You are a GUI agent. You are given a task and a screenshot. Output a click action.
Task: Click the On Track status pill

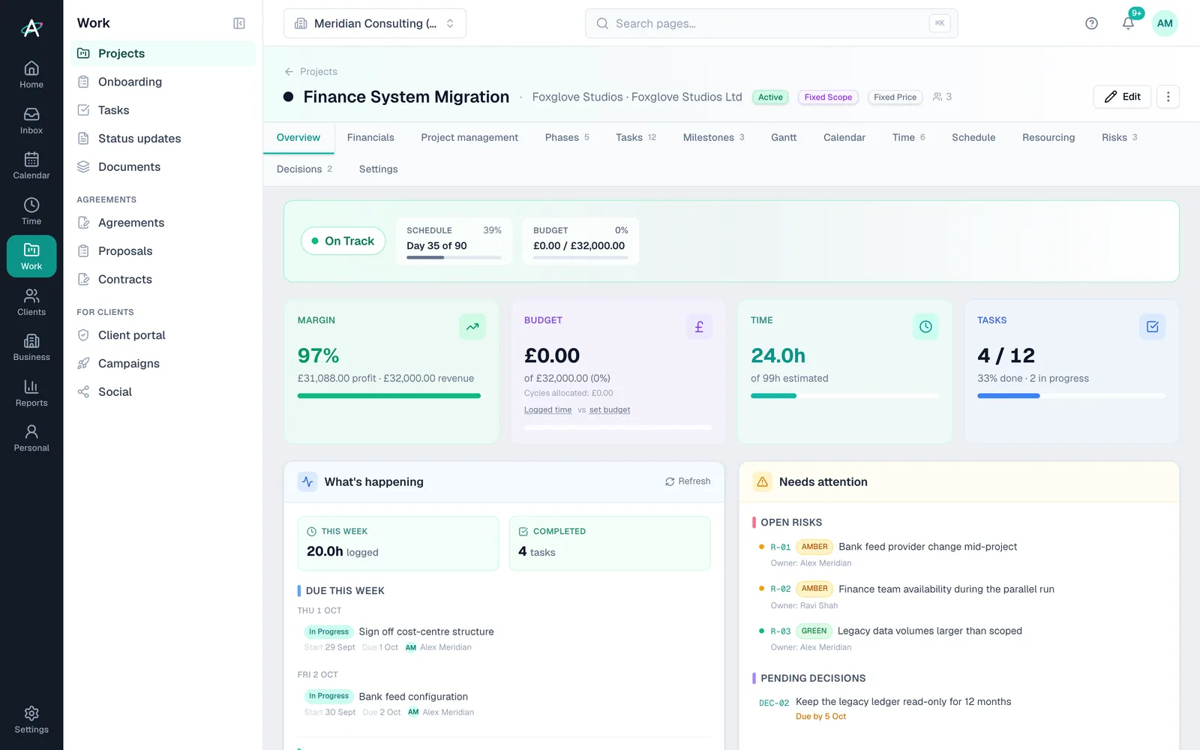pos(343,241)
